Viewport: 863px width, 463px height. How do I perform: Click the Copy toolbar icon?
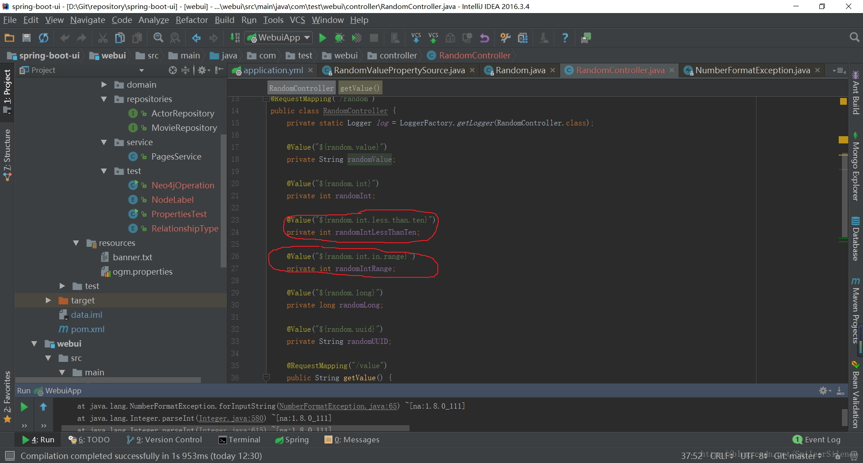tap(120, 38)
